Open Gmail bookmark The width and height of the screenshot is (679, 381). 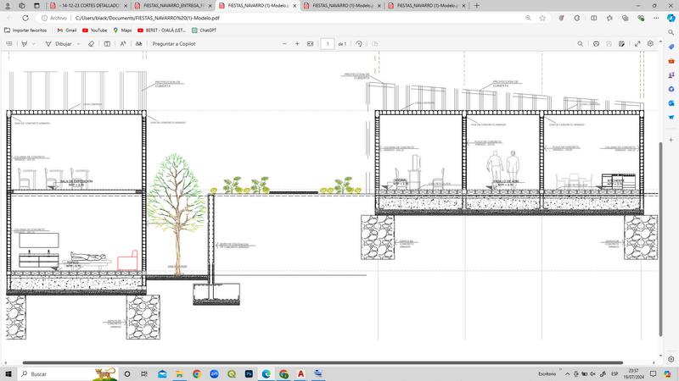point(67,30)
